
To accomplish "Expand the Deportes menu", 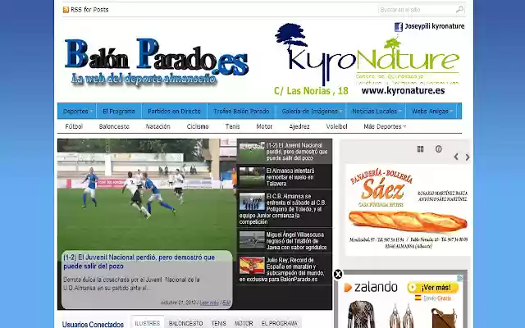I will (77, 112).
